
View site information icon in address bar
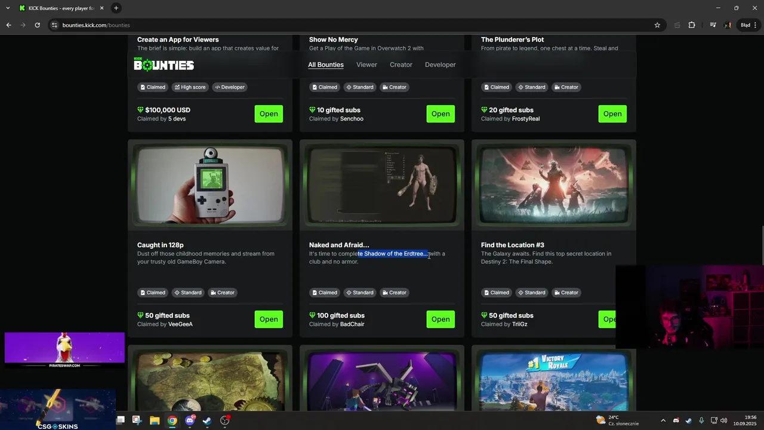click(54, 25)
